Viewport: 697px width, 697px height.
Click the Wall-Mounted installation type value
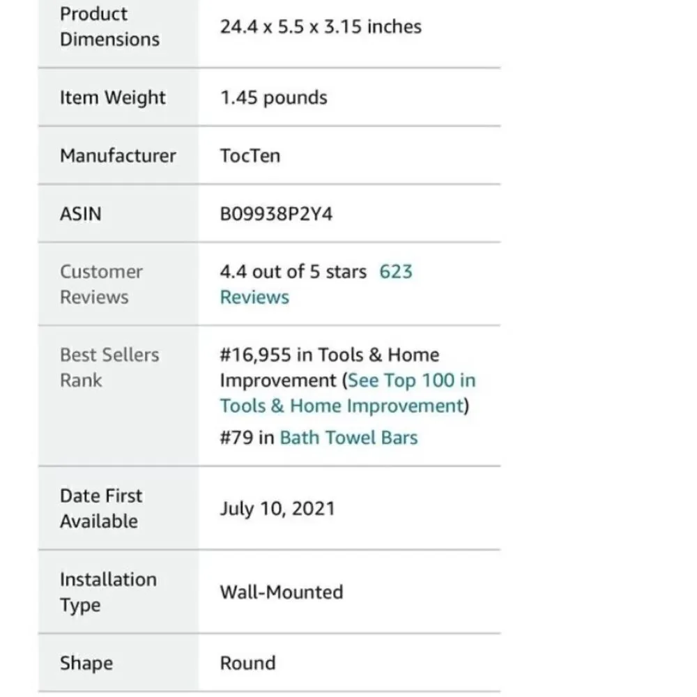282,592
